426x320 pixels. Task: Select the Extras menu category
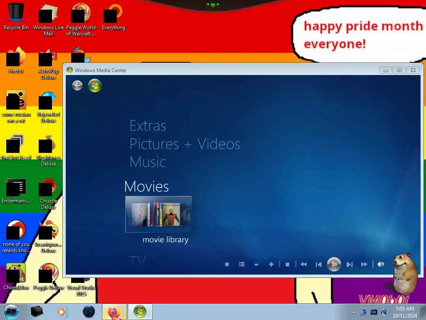148,126
